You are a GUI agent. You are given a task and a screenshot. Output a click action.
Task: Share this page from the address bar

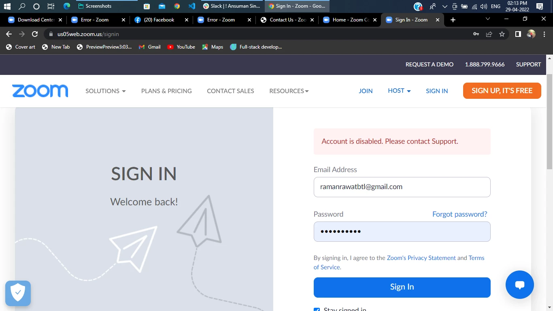[x=489, y=34]
